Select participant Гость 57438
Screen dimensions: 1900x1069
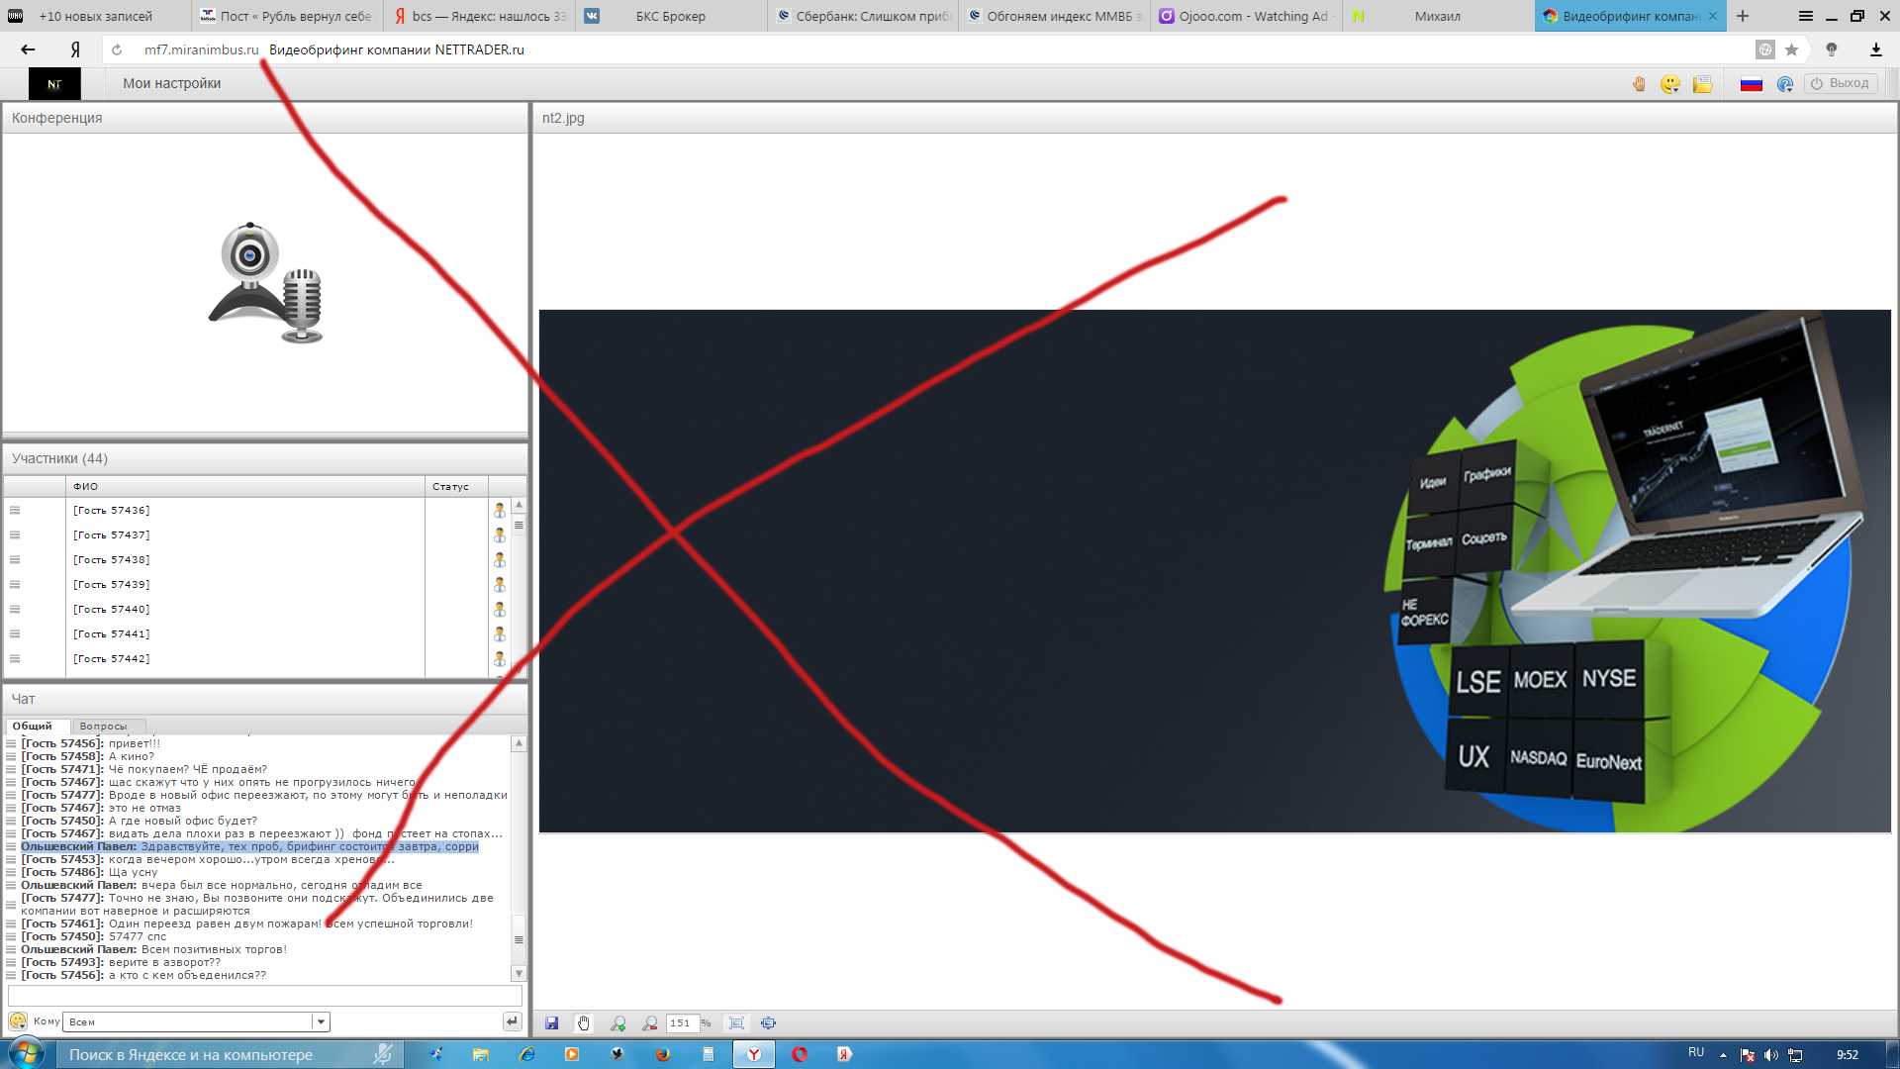(x=112, y=559)
